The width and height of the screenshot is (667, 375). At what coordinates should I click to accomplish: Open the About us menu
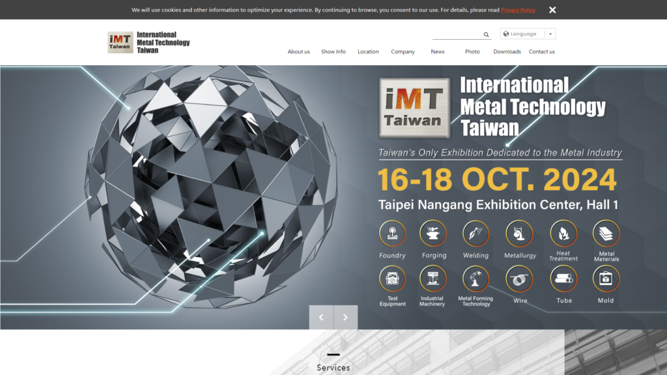pos(298,51)
